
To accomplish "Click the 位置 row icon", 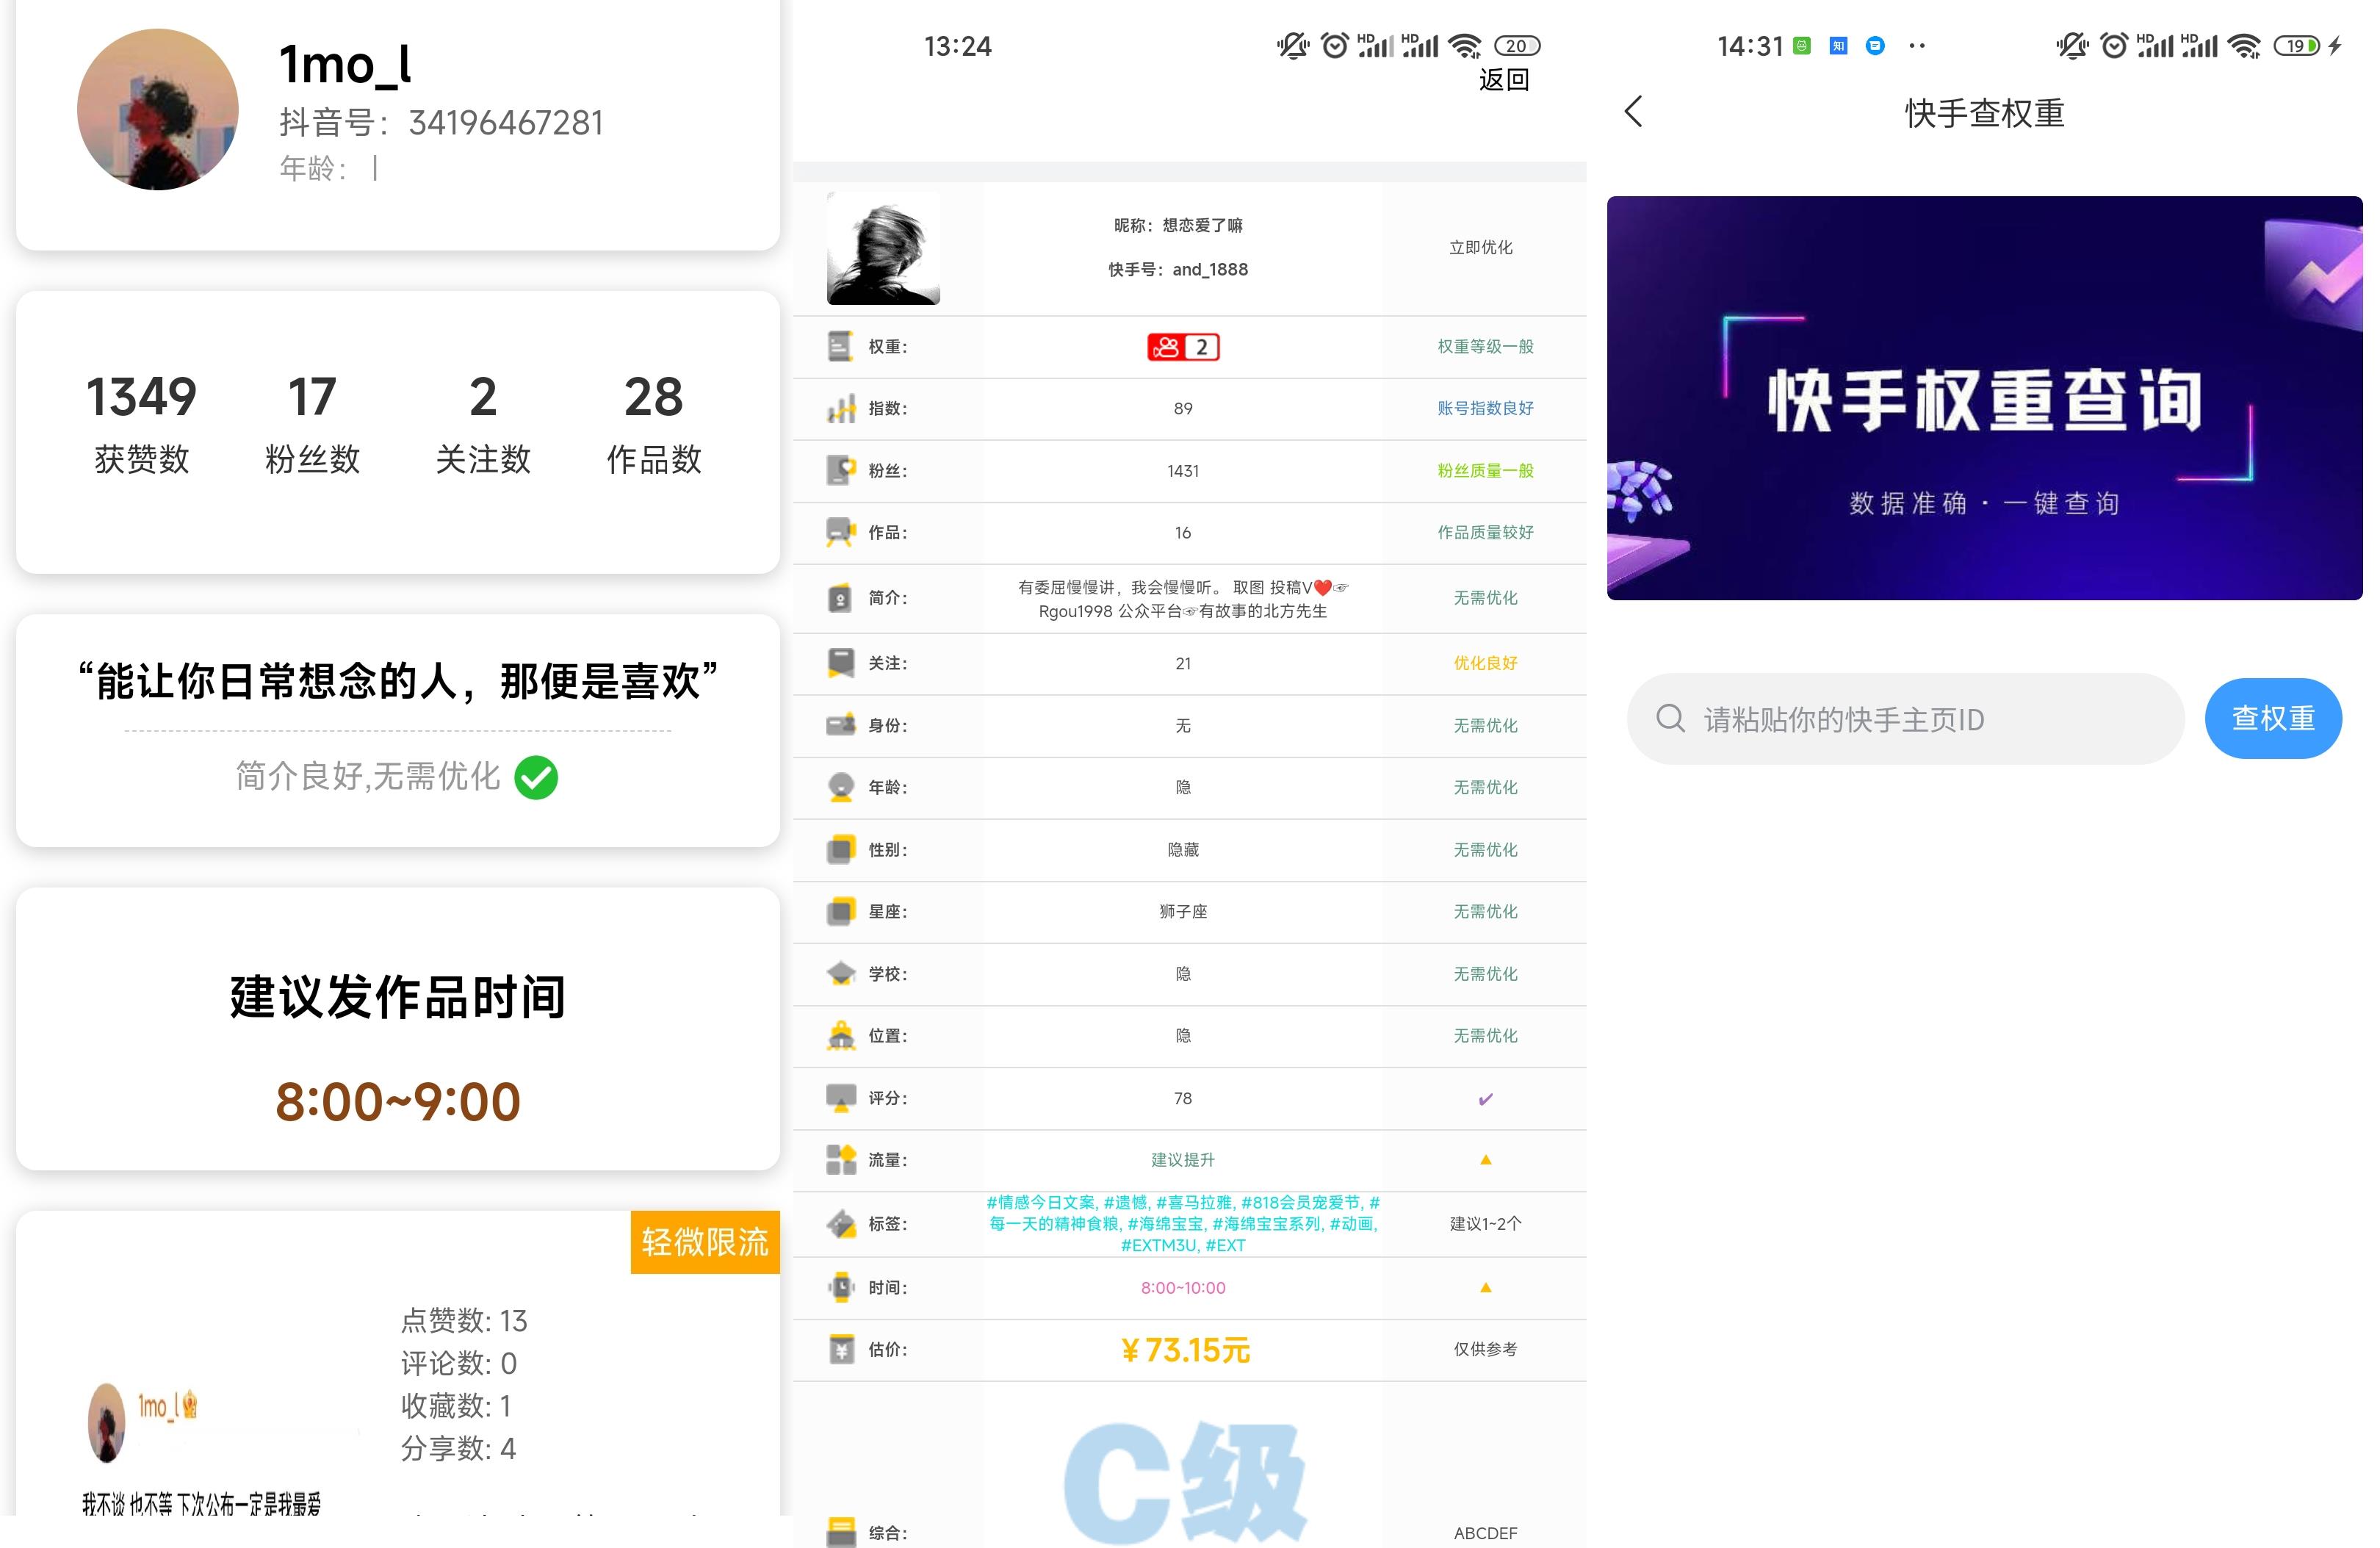I will point(841,1036).
